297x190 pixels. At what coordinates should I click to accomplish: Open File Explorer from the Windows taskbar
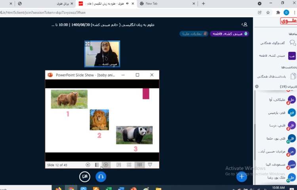coord(158,188)
